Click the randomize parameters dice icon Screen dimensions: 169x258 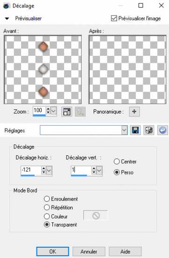click(x=148, y=130)
